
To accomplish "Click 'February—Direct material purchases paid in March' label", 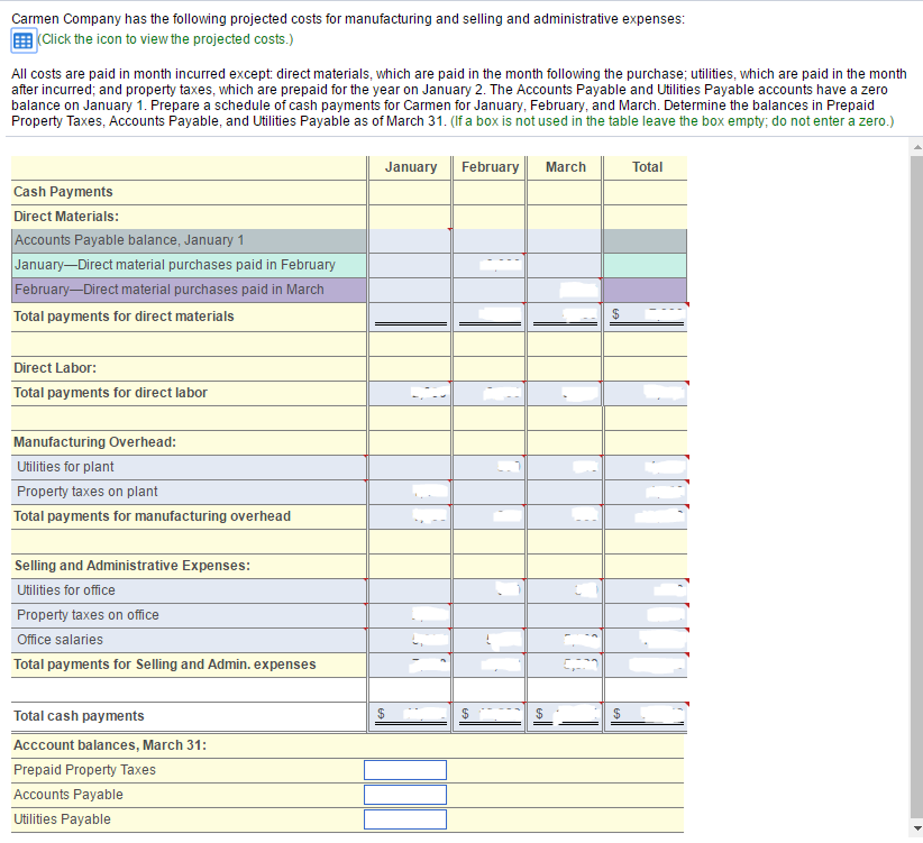I will (170, 290).
